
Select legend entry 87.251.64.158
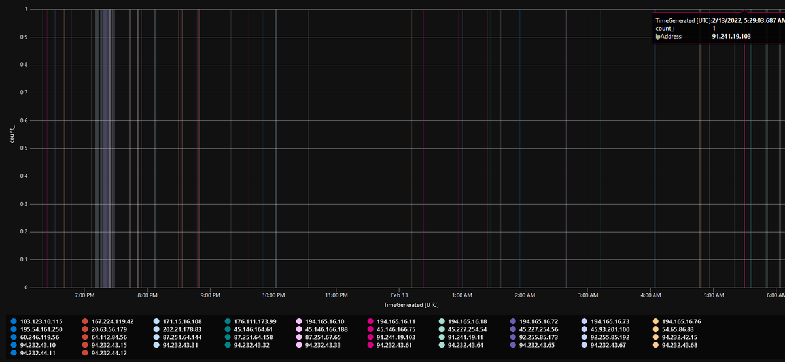(249, 337)
